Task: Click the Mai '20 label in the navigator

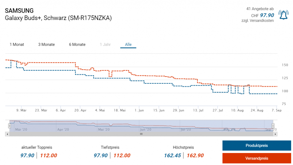Action: [104, 129]
